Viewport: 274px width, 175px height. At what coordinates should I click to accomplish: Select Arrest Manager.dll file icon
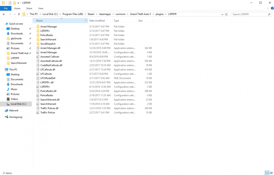[x=38, y=48]
